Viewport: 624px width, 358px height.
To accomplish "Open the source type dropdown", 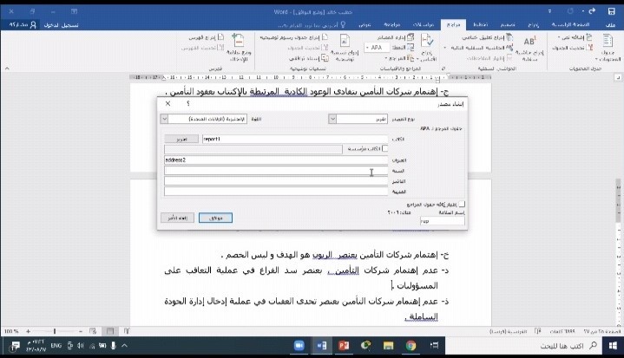I will pos(356,119).
